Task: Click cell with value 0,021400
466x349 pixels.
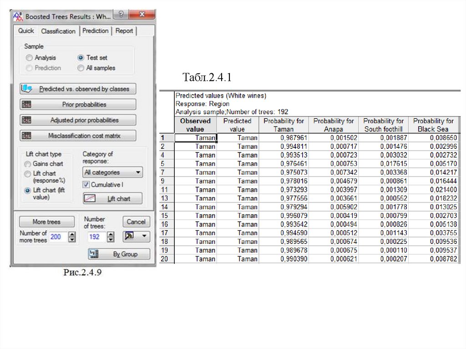Action: point(433,190)
